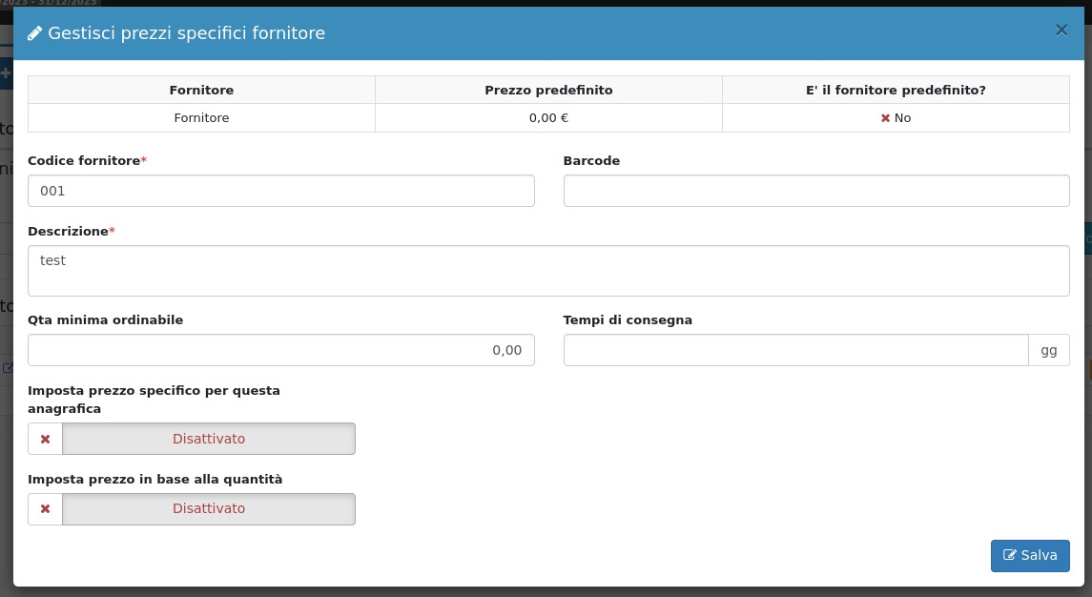This screenshot has width=1092, height=597.
Task: Focus the Codice fornitore field
Action: pyautogui.click(x=280, y=191)
